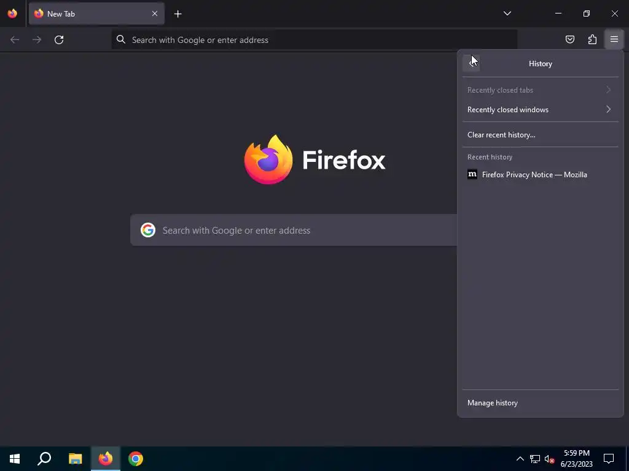
Task: Click chevron beside Recently closed windows
Action: (609, 109)
